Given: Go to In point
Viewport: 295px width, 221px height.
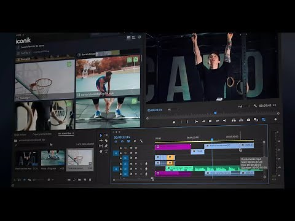Looking at the screenshot, I should click(x=196, y=122).
